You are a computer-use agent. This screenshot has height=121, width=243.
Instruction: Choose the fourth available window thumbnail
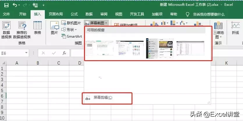(x=190, y=48)
